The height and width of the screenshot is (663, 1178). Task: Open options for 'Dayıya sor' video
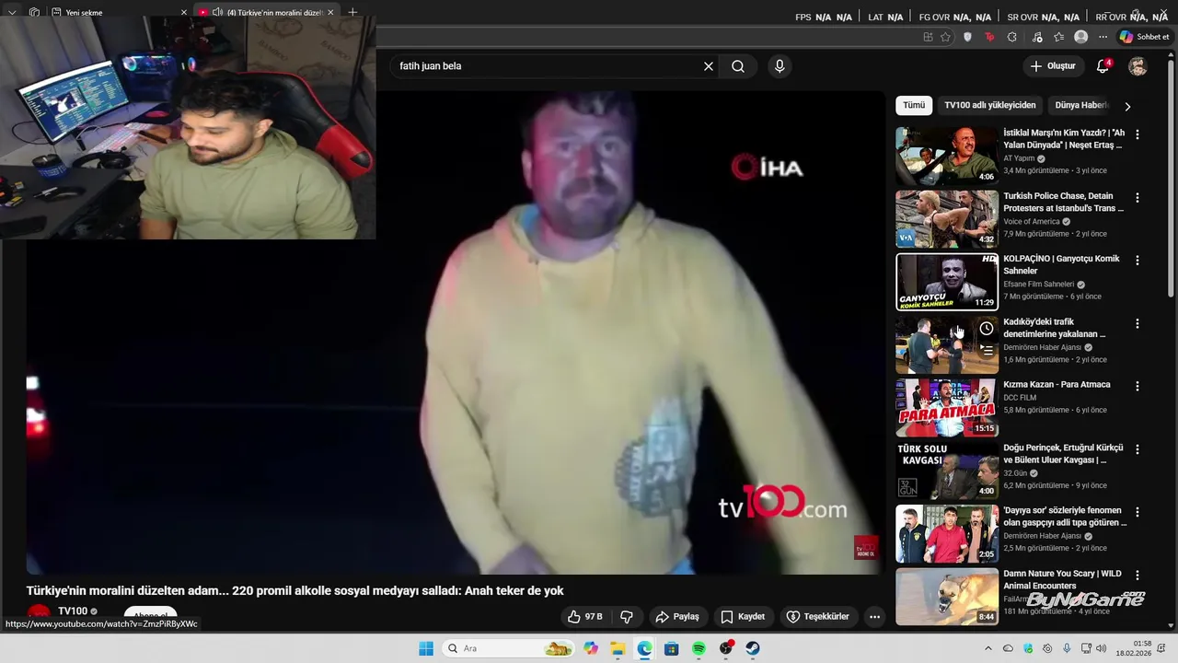pyautogui.click(x=1138, y=511)
